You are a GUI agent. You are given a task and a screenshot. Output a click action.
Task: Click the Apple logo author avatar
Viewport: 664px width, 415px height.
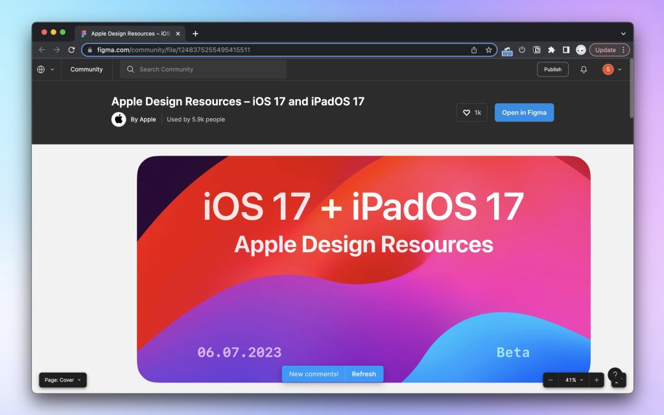119,119
